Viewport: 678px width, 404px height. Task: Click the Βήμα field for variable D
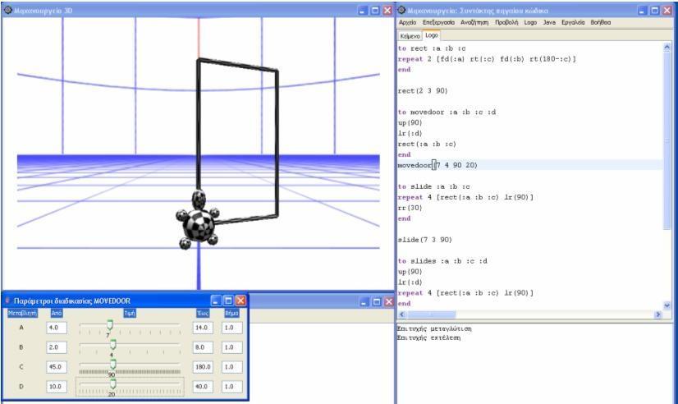[x=231, y=386]
